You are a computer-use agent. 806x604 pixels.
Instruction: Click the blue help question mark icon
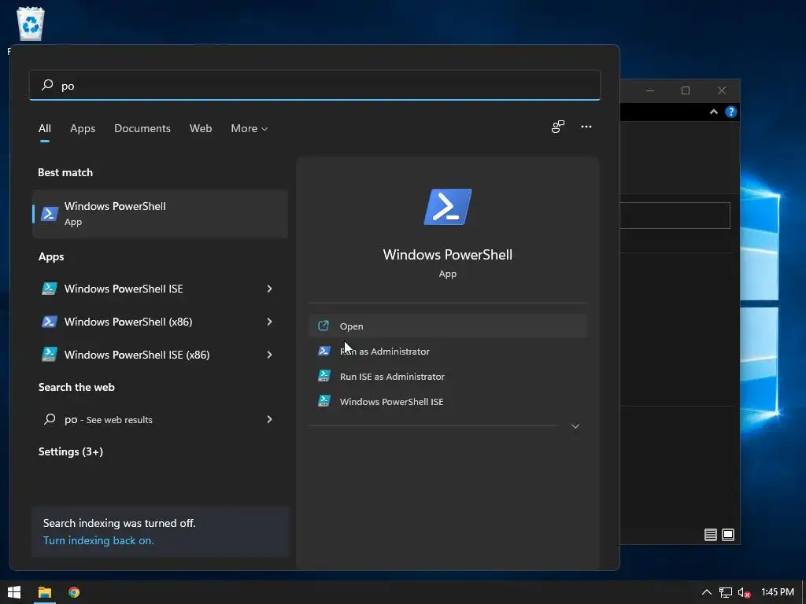pyautogui.click(x=730, y=112)
